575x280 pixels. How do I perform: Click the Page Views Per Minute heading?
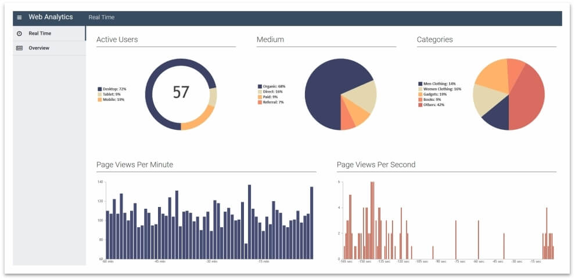[135, 165]
